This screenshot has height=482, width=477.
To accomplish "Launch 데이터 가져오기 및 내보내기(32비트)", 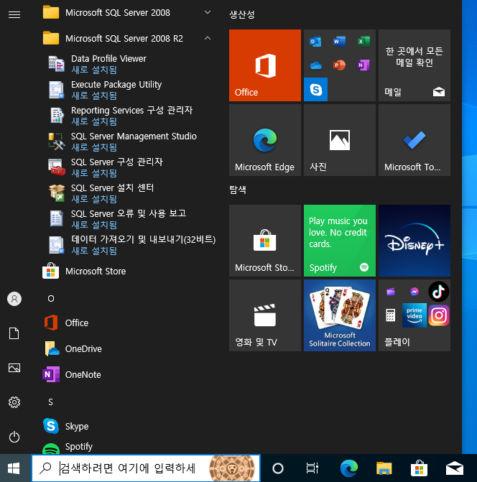I will [127, 245].
